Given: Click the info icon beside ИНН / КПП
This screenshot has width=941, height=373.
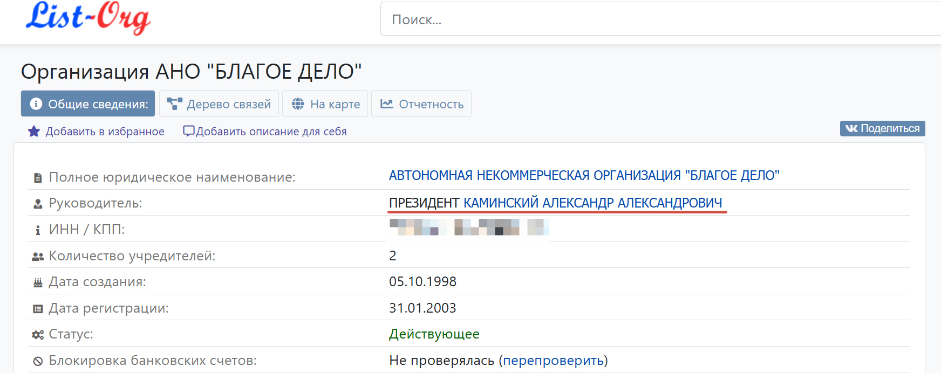Looking at the screenshot, I should pyautogui.click(x=38, y=230).
